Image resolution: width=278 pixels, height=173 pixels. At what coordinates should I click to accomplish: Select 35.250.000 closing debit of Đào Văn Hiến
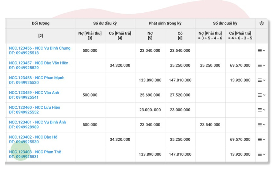(x=210, y=65)
